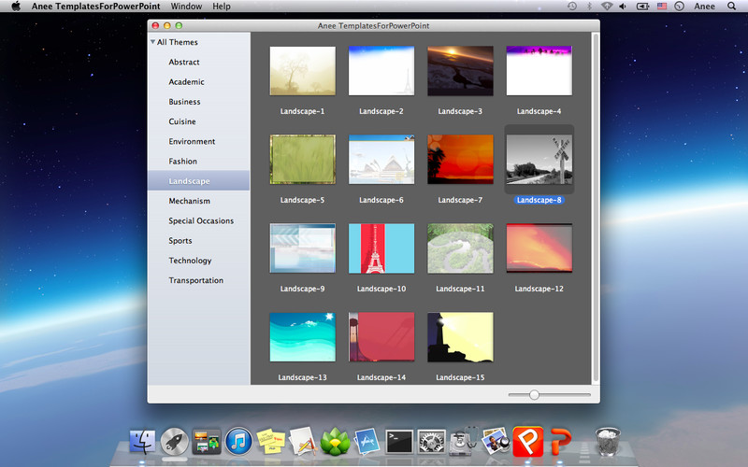Select the Landscape-6 Sydney Opera thumbnail
This screenshot has height=467, width=748.
(381, 159)
